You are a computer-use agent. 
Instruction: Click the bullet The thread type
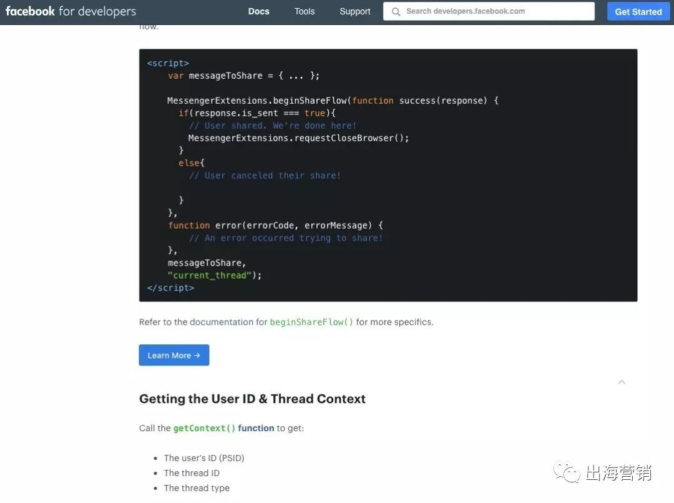pyautogui.click(x=197, y=488)
